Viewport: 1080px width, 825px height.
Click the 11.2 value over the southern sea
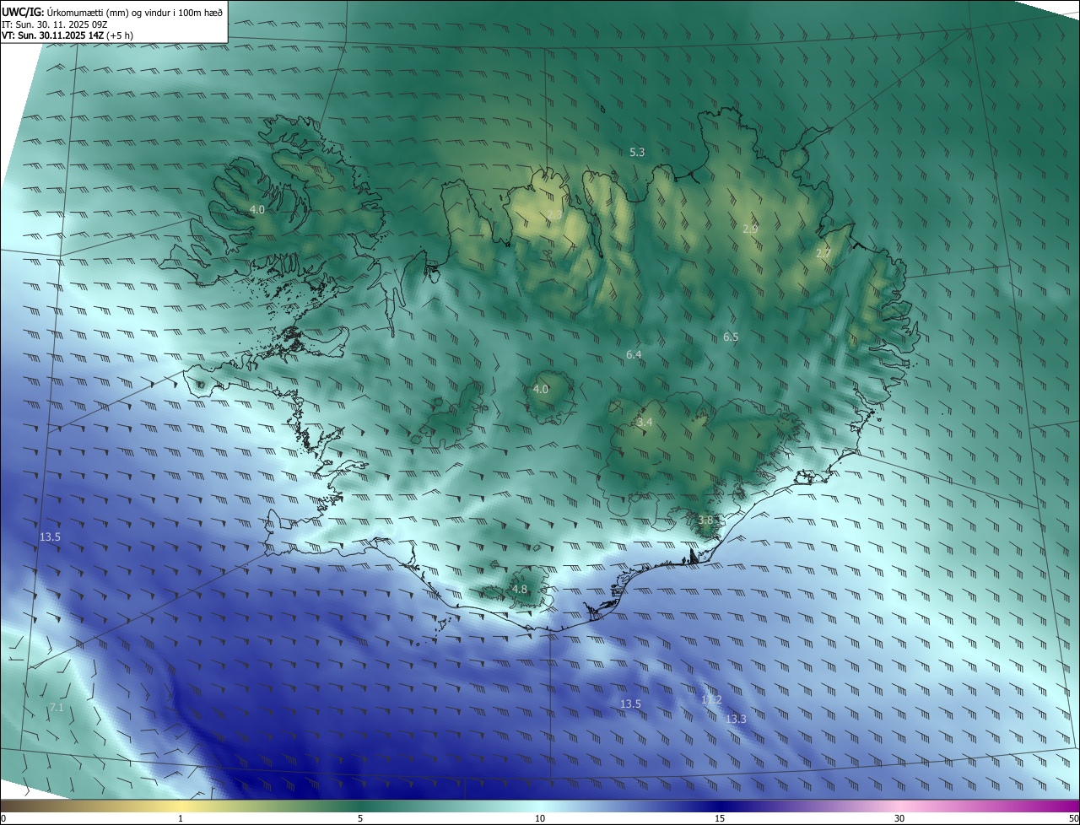click(711, 700)
